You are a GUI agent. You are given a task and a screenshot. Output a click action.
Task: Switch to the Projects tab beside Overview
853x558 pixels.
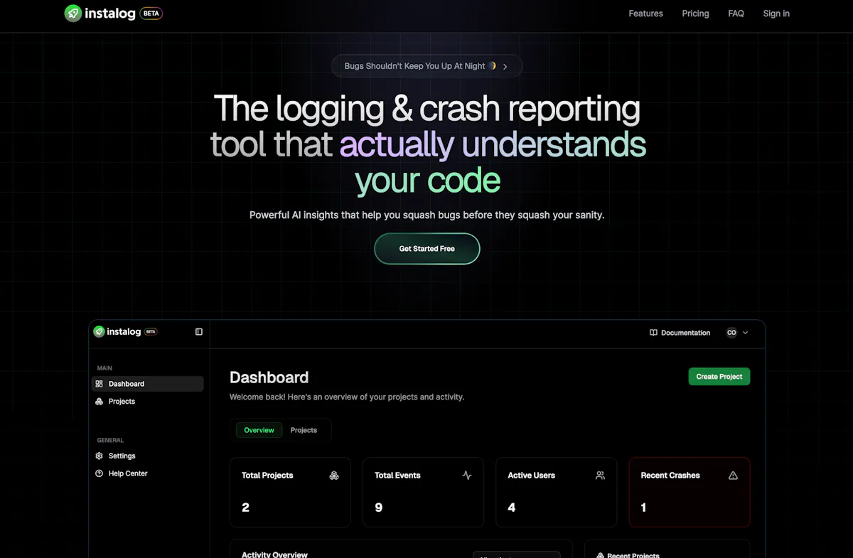(x=304, y=430)
